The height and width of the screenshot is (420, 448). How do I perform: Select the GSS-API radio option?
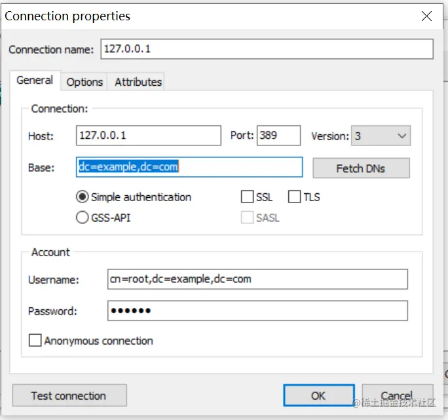click(x=83, y=218)
